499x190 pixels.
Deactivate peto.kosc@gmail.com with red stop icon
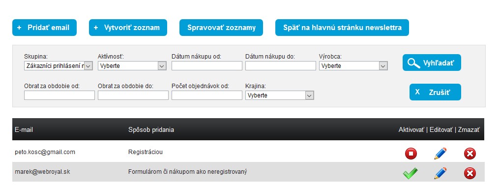pos(411,154)
